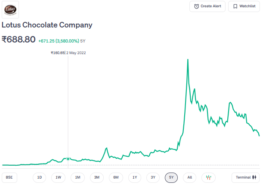Add stock via the Watchlist button
The height and width of the screenshot is (188, 266).
[244, 6]
